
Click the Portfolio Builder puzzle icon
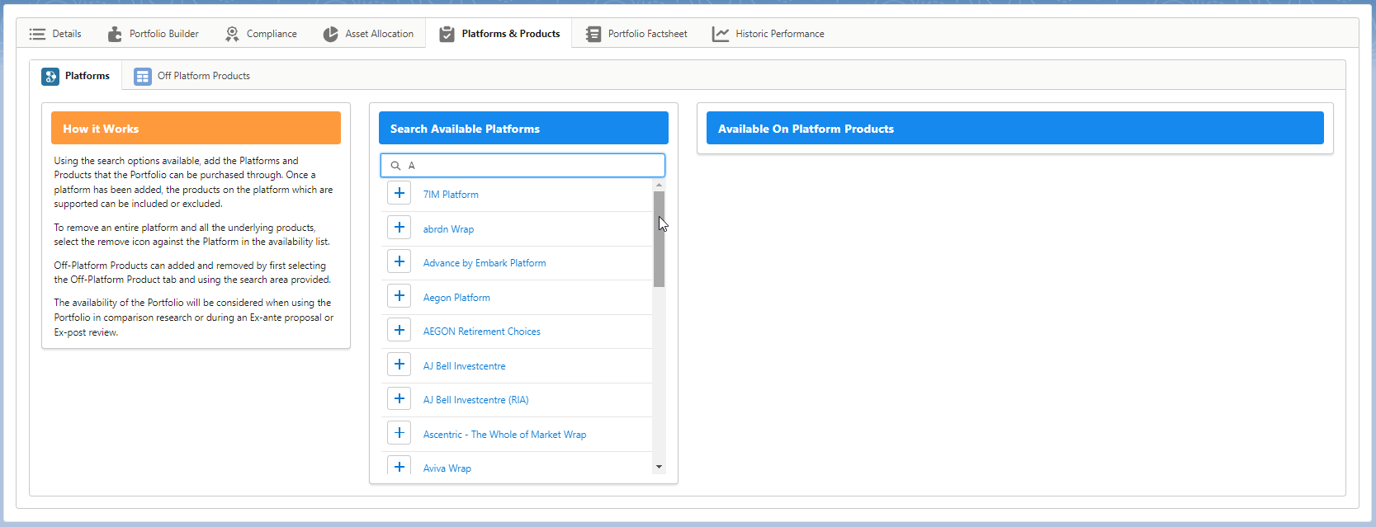pos(115,34)
